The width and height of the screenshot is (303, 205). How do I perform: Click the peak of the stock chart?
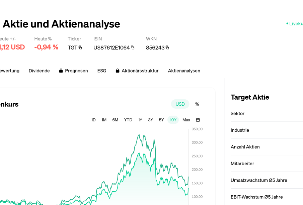point(139,135)
